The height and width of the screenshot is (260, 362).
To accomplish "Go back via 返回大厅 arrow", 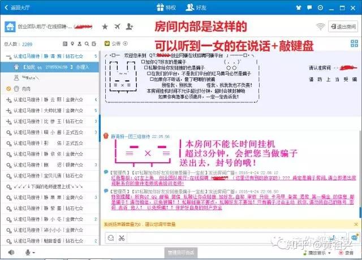I will coord(16,7).
